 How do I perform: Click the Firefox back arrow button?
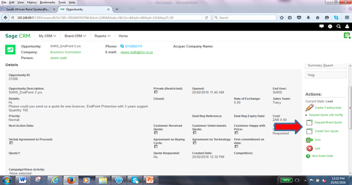(6, 18)
